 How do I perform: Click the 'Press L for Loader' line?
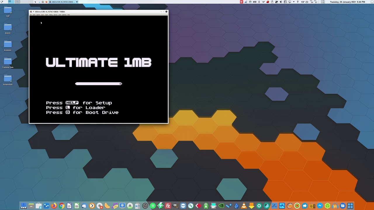75,108
